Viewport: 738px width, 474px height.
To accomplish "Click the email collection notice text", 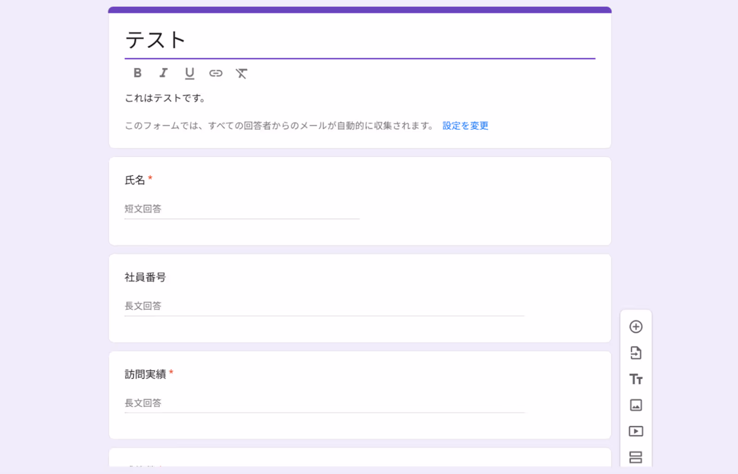I will (x=280, y=126).
